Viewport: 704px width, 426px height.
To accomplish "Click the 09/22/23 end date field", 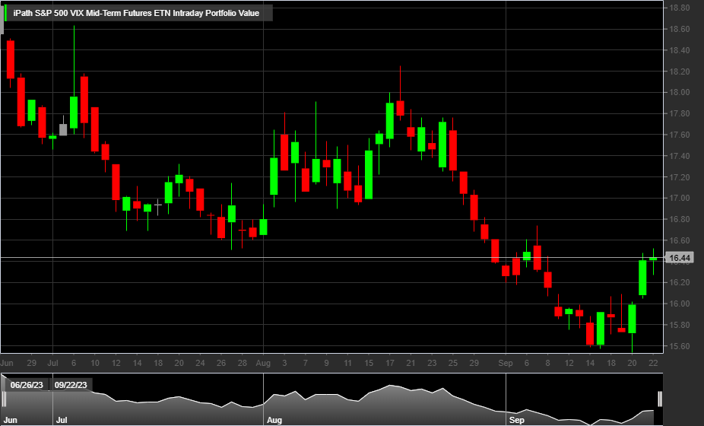I will click(x=71, y=385).
